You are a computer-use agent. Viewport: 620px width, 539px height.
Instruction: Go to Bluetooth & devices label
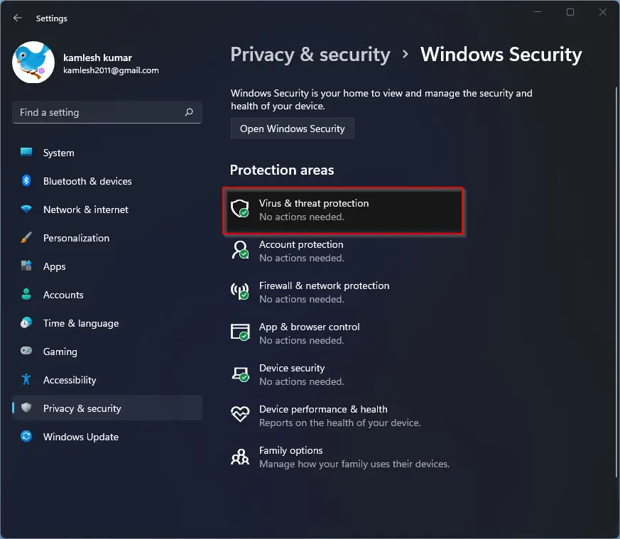click(x=87, y=181)
